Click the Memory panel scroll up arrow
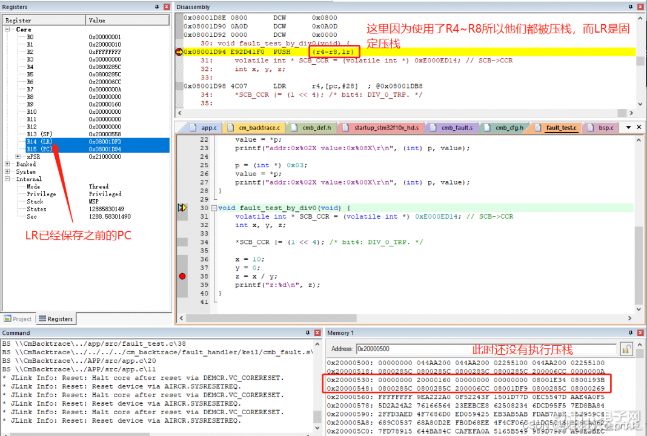 (640, 344)
